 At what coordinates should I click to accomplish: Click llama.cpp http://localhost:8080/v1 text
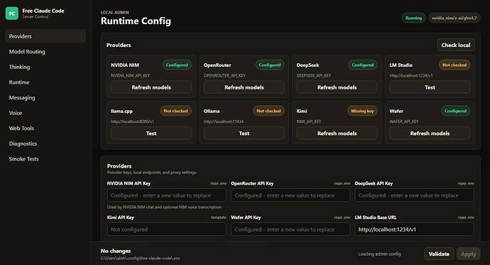pos(132,121)
